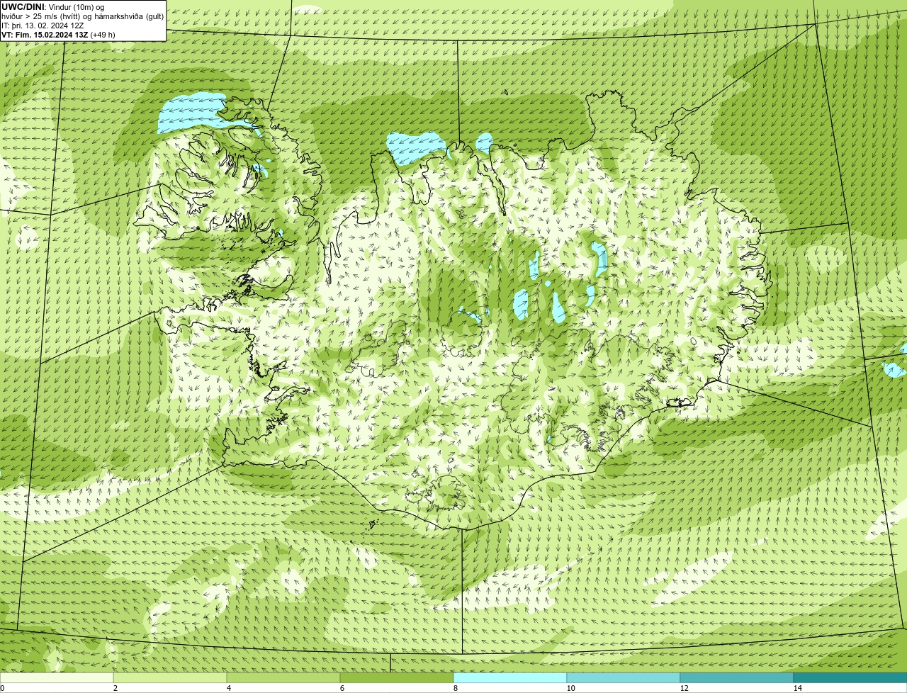The image size is (907, 693).
Task: Click the '2' label on the colour scale
Action: point(115,688)
